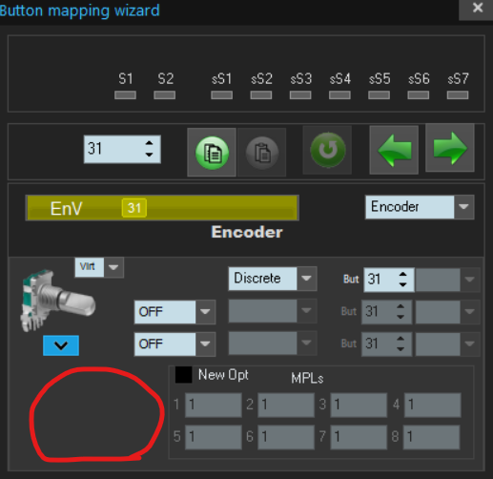Toggle the sS3 indicator
493x479 pixels.
pyautogui.click(x=300, y=95)
